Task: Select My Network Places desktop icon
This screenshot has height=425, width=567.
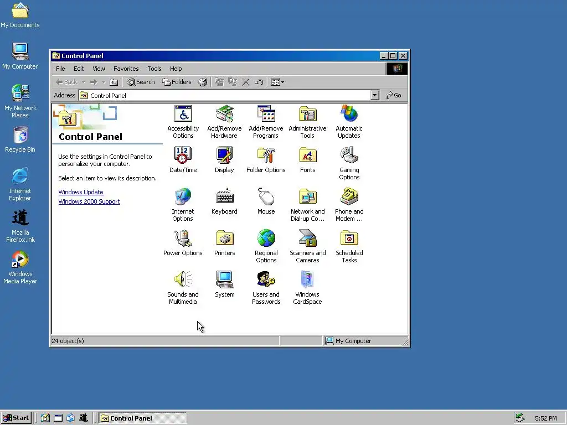Action: pos(20,101)
